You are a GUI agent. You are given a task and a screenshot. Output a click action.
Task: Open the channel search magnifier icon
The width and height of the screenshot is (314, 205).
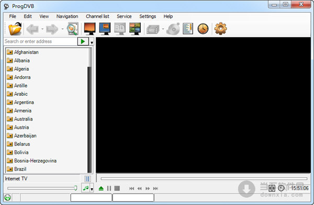72,29
